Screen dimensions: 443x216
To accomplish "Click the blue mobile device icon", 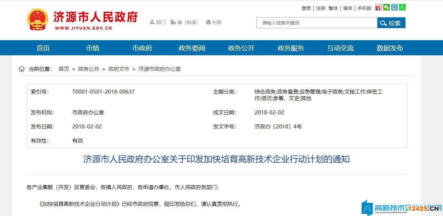I will (394, 8).
